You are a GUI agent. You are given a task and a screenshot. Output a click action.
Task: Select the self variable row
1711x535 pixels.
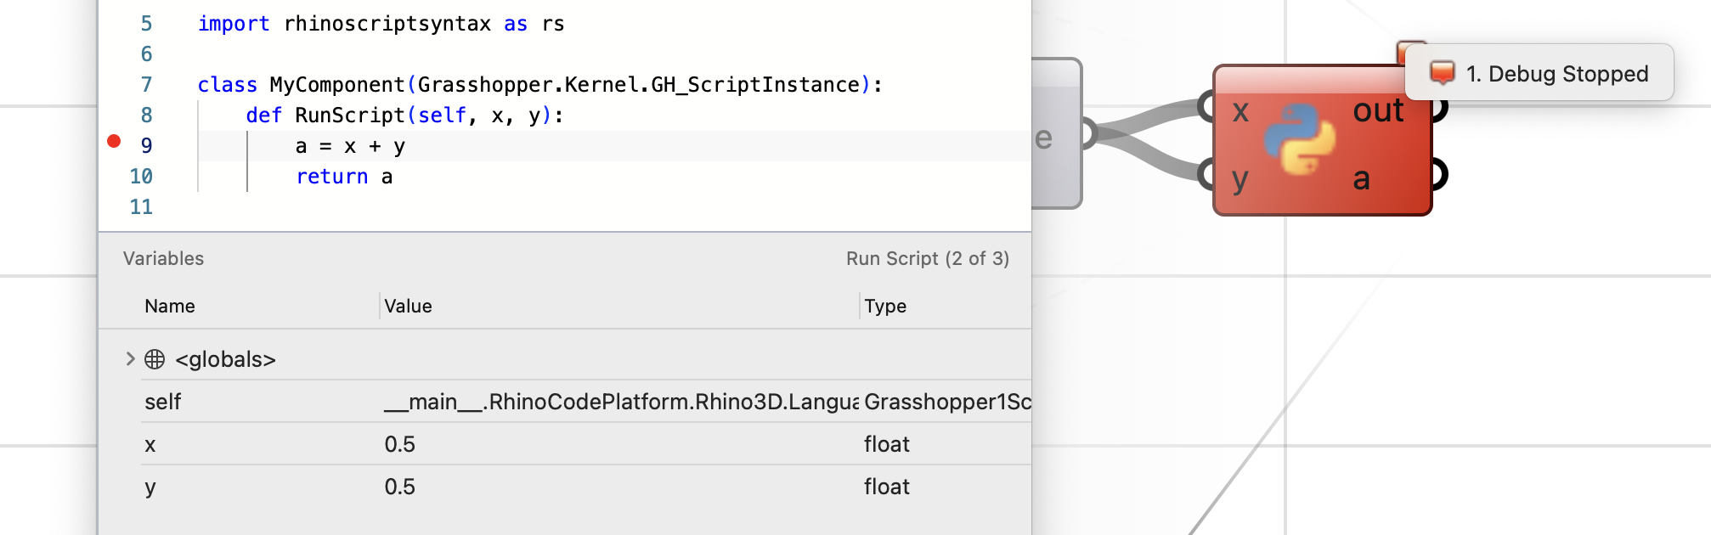click(x=586, y=401)
